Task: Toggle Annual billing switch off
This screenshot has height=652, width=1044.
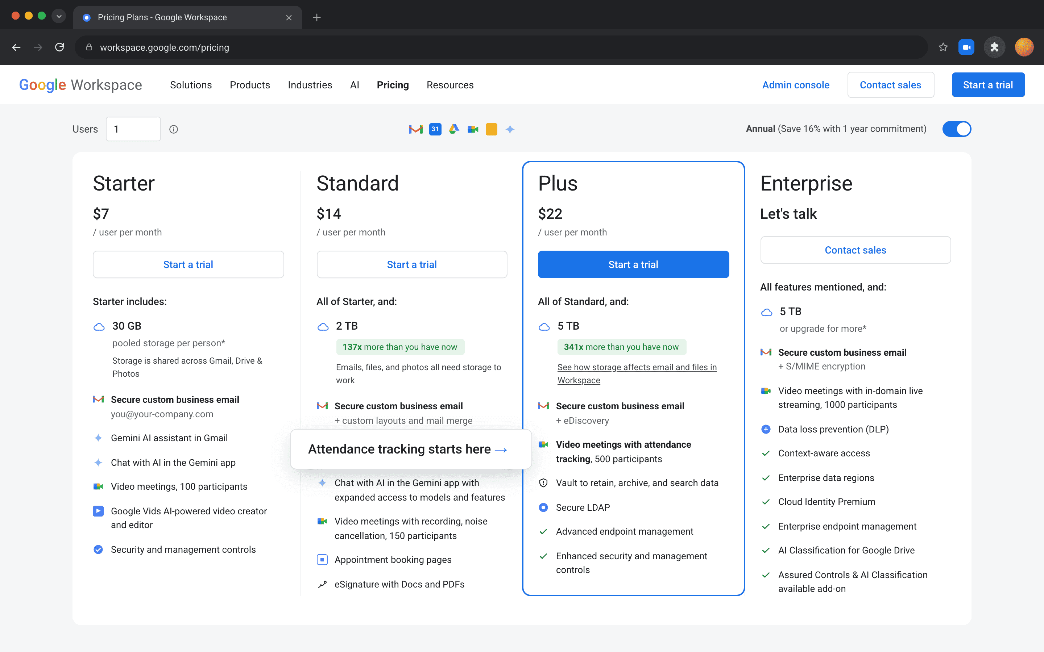Action: click(x=956, y=129)
